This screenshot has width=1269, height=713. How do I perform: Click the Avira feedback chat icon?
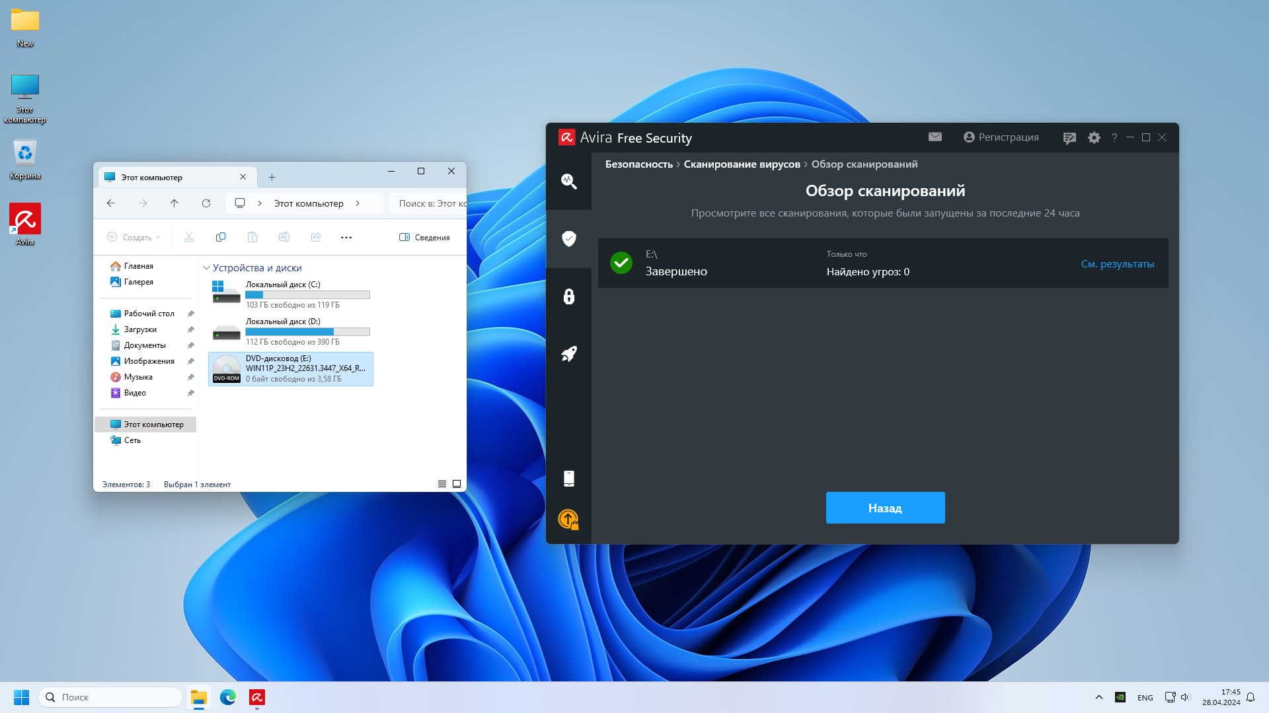click(1069, 137)
